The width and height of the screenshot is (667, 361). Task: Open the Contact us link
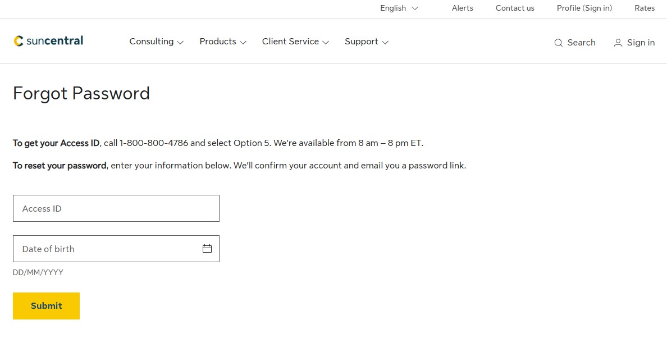(515, 8)
